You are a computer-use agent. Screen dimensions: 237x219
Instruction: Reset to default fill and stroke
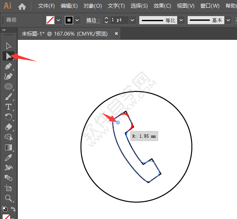pyautogui.click(x=5, y=209)
